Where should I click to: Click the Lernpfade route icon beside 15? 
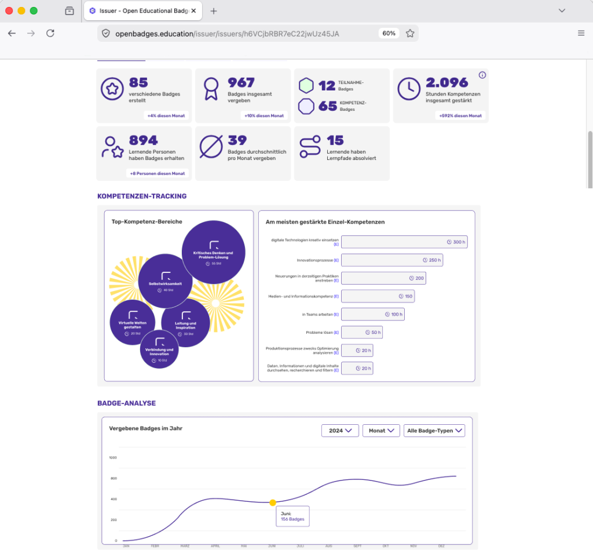click(310, 147)
